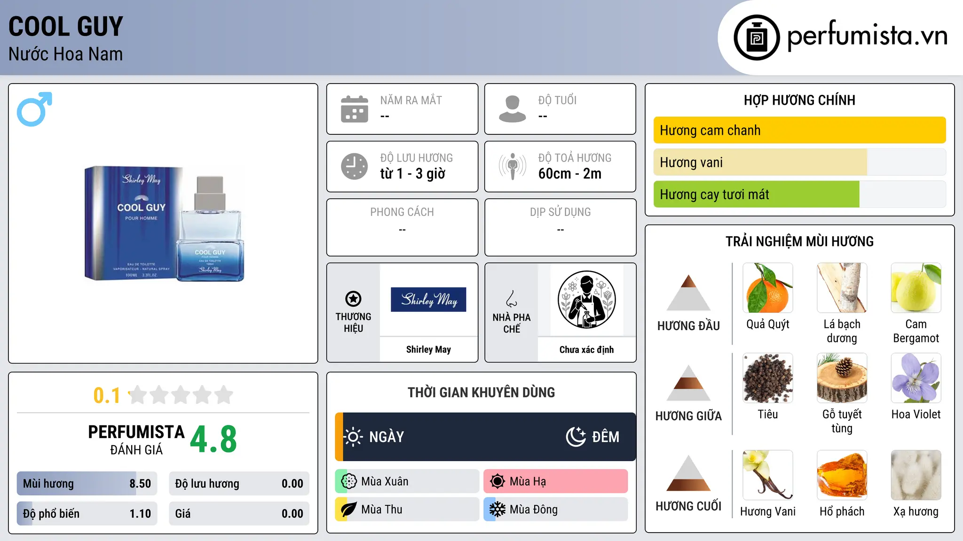The width and height of the screenshot is (963, 541).
Task: Click the Hương giữa pyramid icon
Action: [x=688, y=383]
